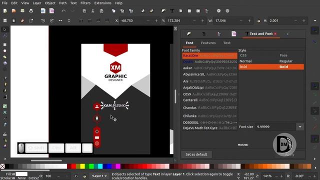320x180 pixels.
Task: Select the Cantarell font family
Action: pyautogui.click(x=209, y=100)
